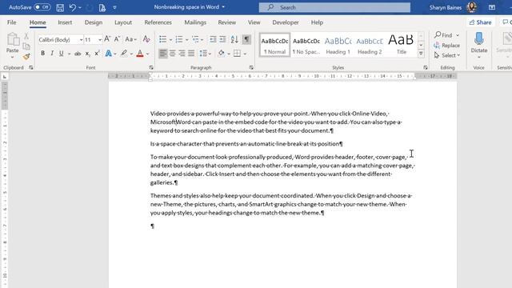Decrease font size with the Shrink Font icon
The image size is (512, 288).
(x=118, y=39)
